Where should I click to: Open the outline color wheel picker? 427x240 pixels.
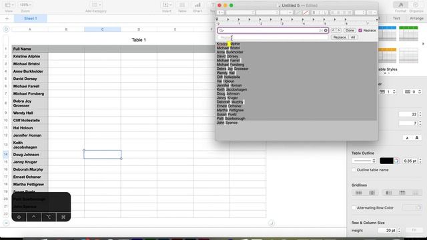click(x=396, y=161)
